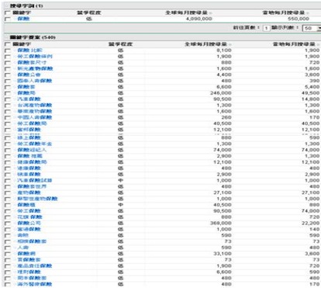
Task: Click the 關鍵字 column header in ideas table
Action: pyautogui.click(x=22, y=44)
